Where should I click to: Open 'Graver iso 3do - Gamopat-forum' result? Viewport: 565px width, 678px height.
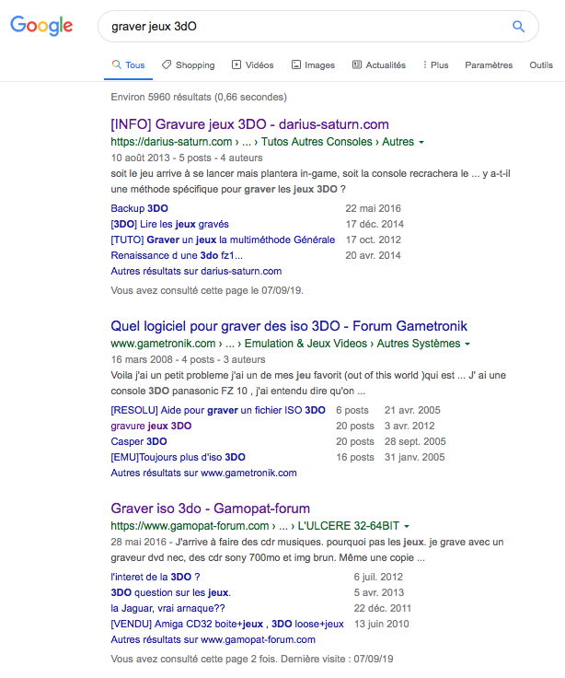(210, 508)
